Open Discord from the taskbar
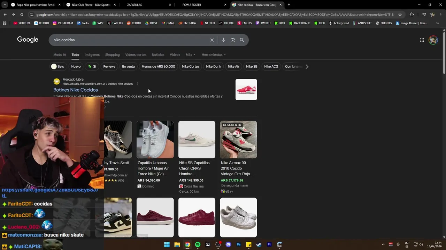 [x=228, y=244]
